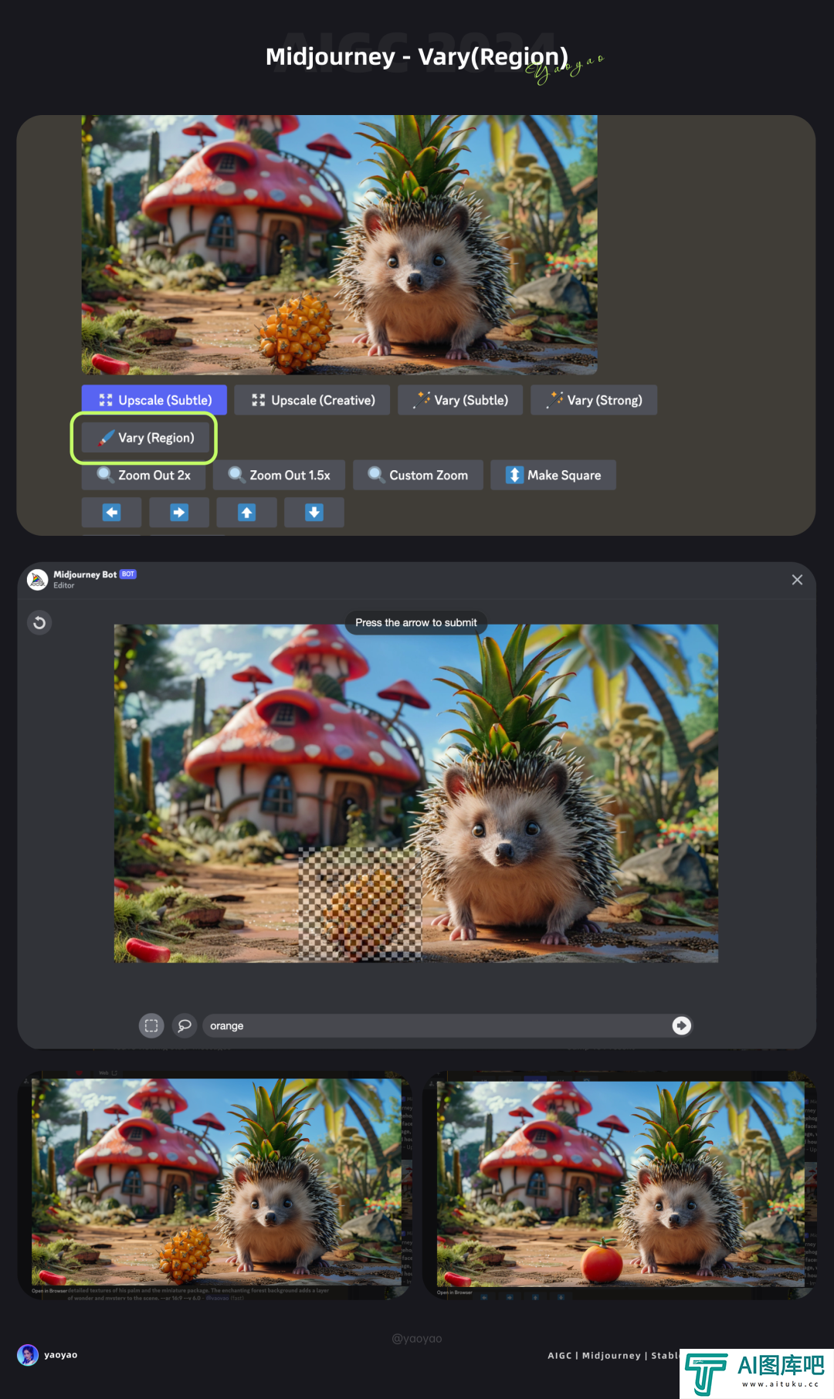Screen dimensions: 834x1399
Task: Choose the Vary (Subtle) button
Action: coord(460,400)
